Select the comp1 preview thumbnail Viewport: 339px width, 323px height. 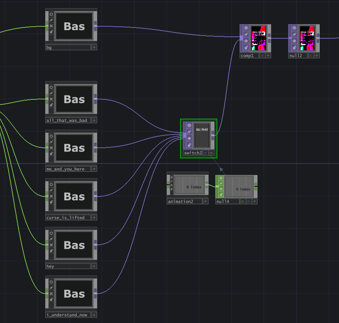[258, 38]
